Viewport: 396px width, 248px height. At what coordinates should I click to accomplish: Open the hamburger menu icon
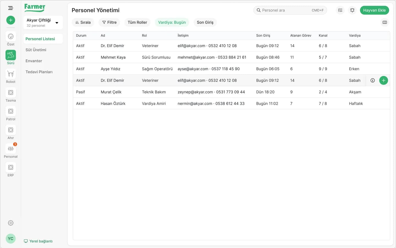pyautogui.click(x=10, y=8)
